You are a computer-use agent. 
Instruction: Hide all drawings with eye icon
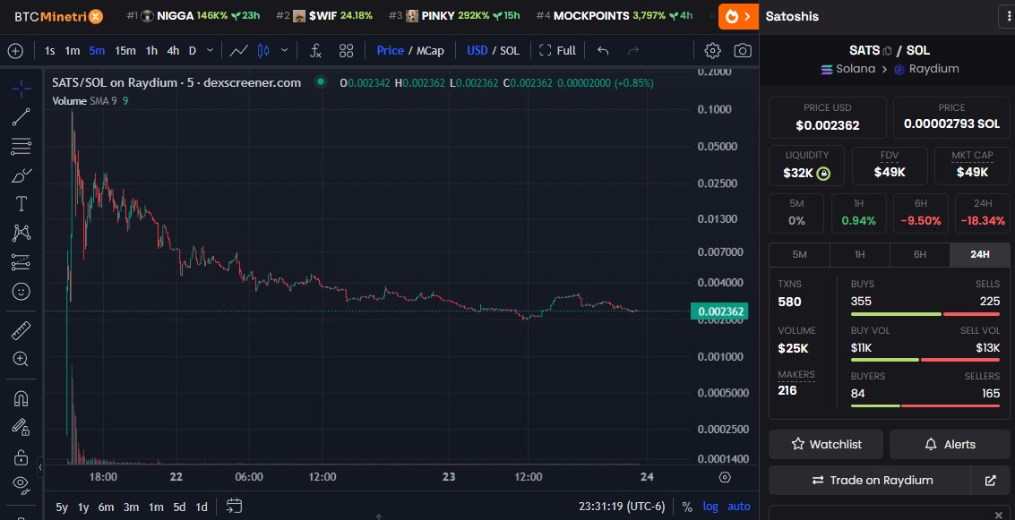(x=21, y=484)
